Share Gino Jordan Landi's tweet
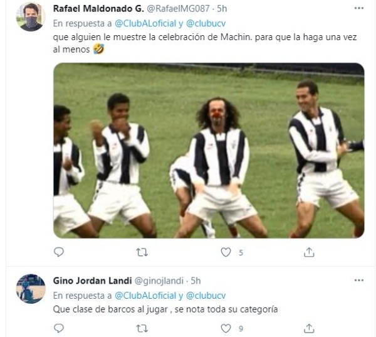Screen dimensions: 376x337 pyautogui.click(x=309, y=328)
